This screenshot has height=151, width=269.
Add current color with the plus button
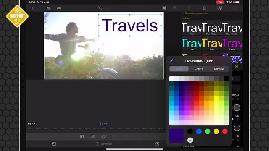tap(190, 140)
